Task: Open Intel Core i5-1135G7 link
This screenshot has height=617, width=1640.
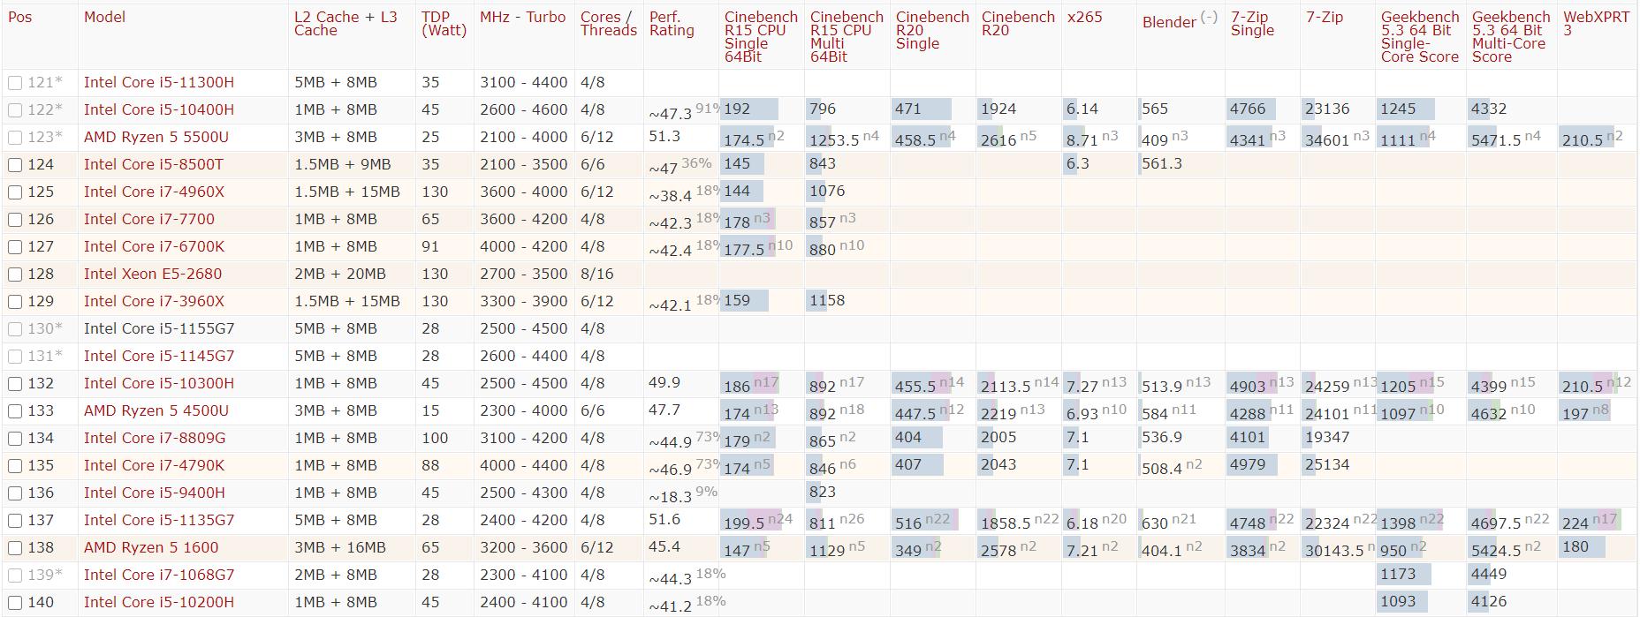Action: 159,521
